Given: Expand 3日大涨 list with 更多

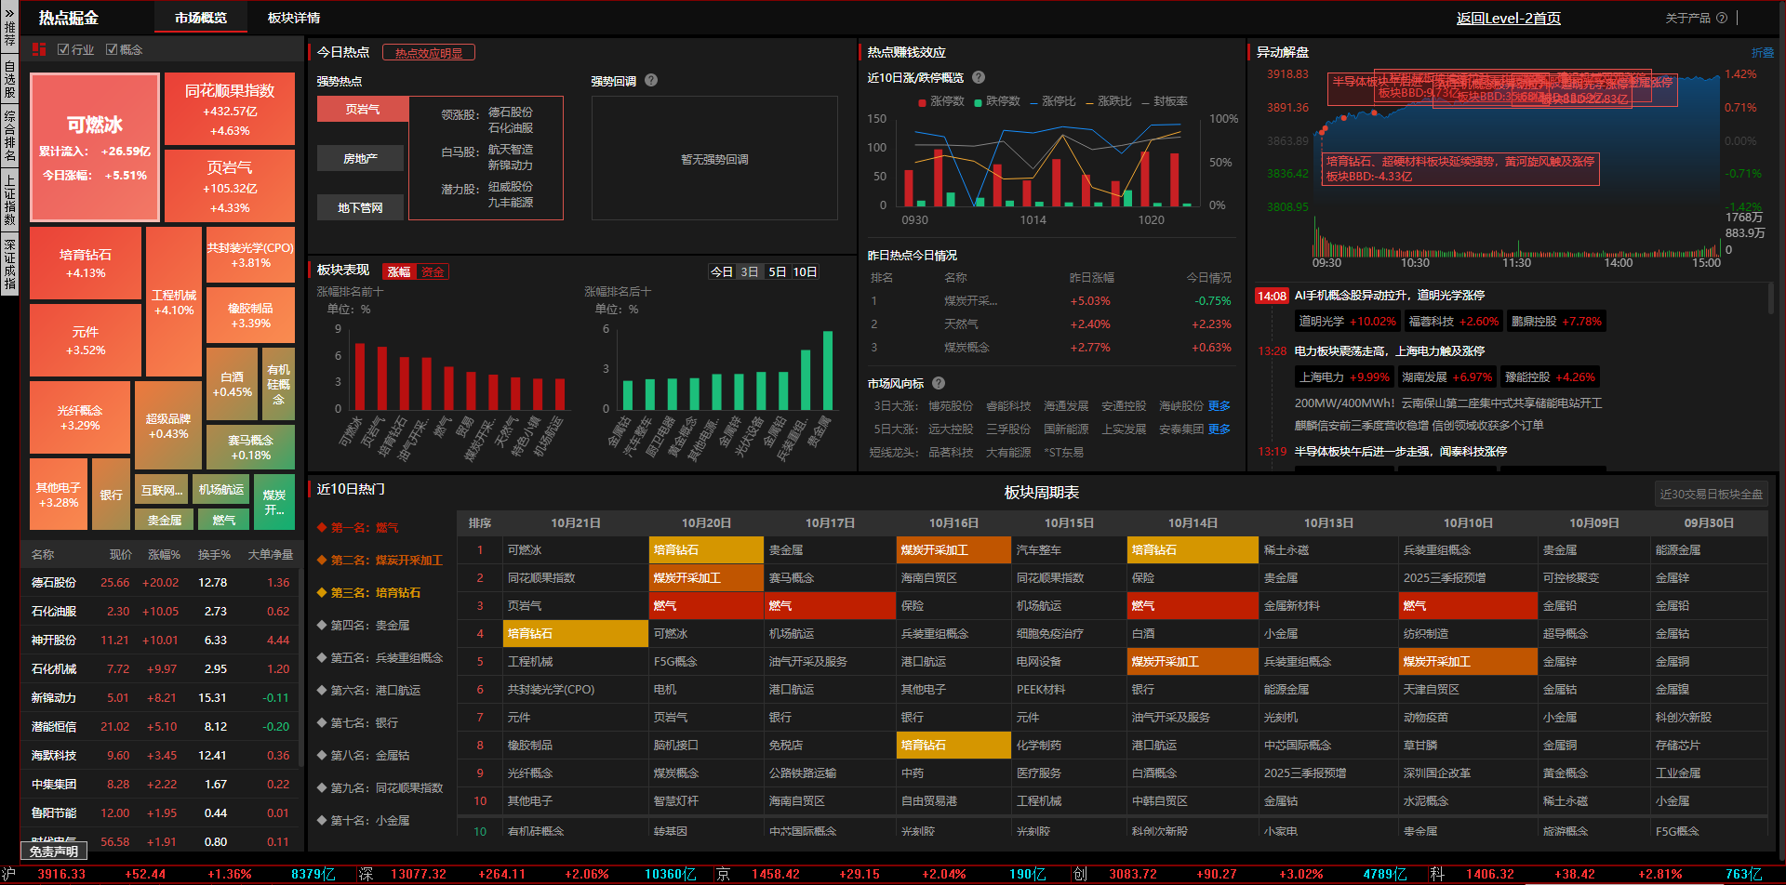Looking at the screenshot, I should point(1219,406).
